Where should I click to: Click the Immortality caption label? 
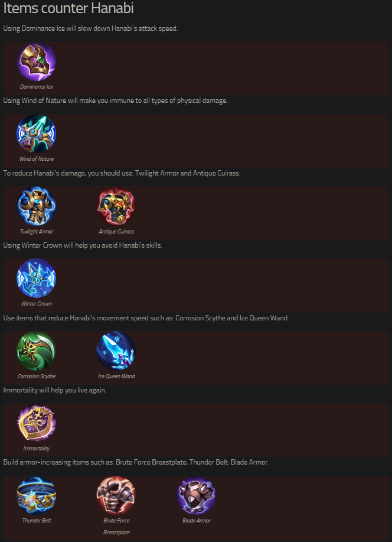tap(37, 449)
